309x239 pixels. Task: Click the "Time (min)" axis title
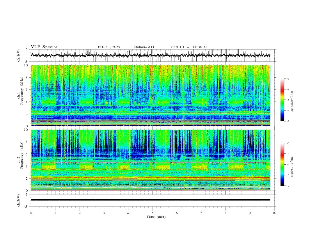point(156,217)
